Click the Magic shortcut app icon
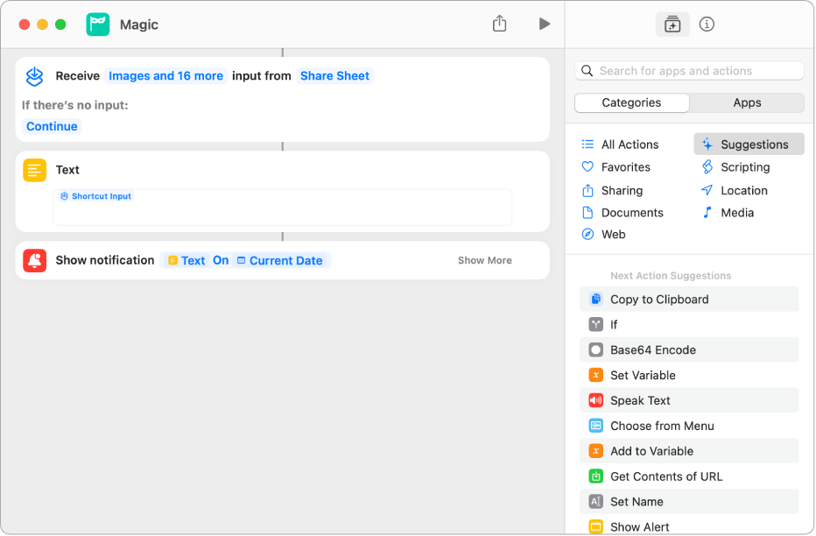 (98, 25)
